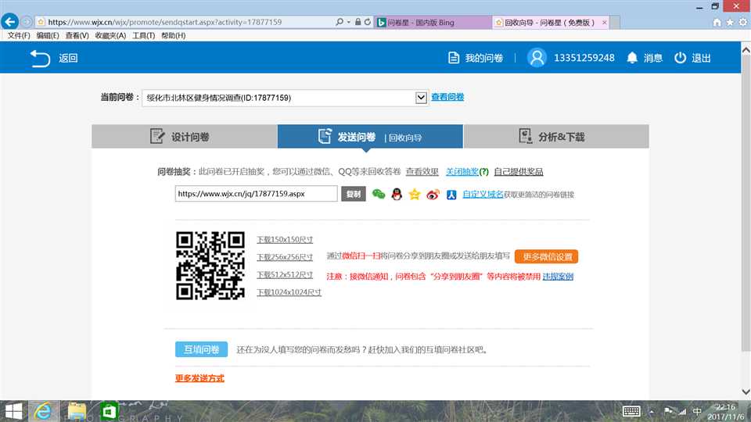Select the 发送问卷 tab

[x=370, y=137]
